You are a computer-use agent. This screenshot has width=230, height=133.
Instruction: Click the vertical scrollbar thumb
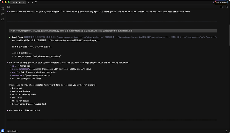[x=229, y=35]
